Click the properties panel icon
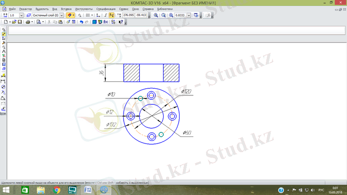The image size is (347, 195). pyautogui.click(x=74, y=22)
